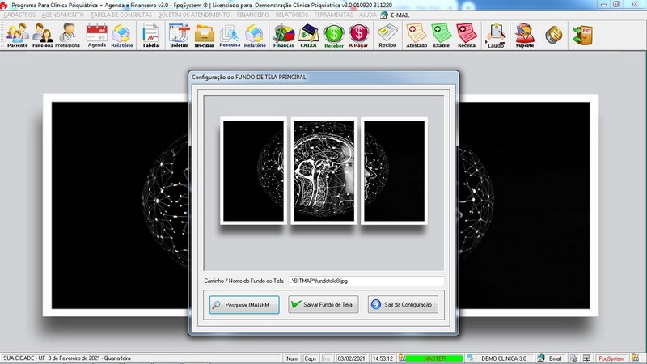
Task: Click Sair da Configuração button
Action: click(x=403, y=305)
